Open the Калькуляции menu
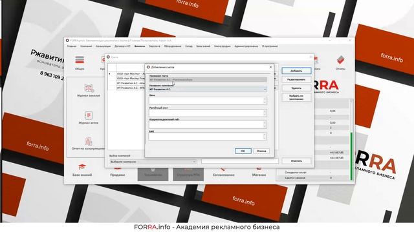 103,46
